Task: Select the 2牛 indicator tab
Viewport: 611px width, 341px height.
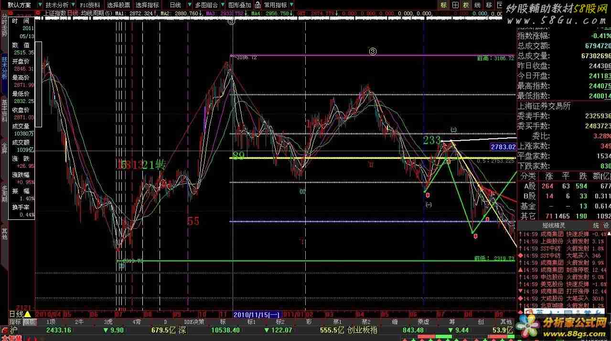Action: [x=79, y=322]
